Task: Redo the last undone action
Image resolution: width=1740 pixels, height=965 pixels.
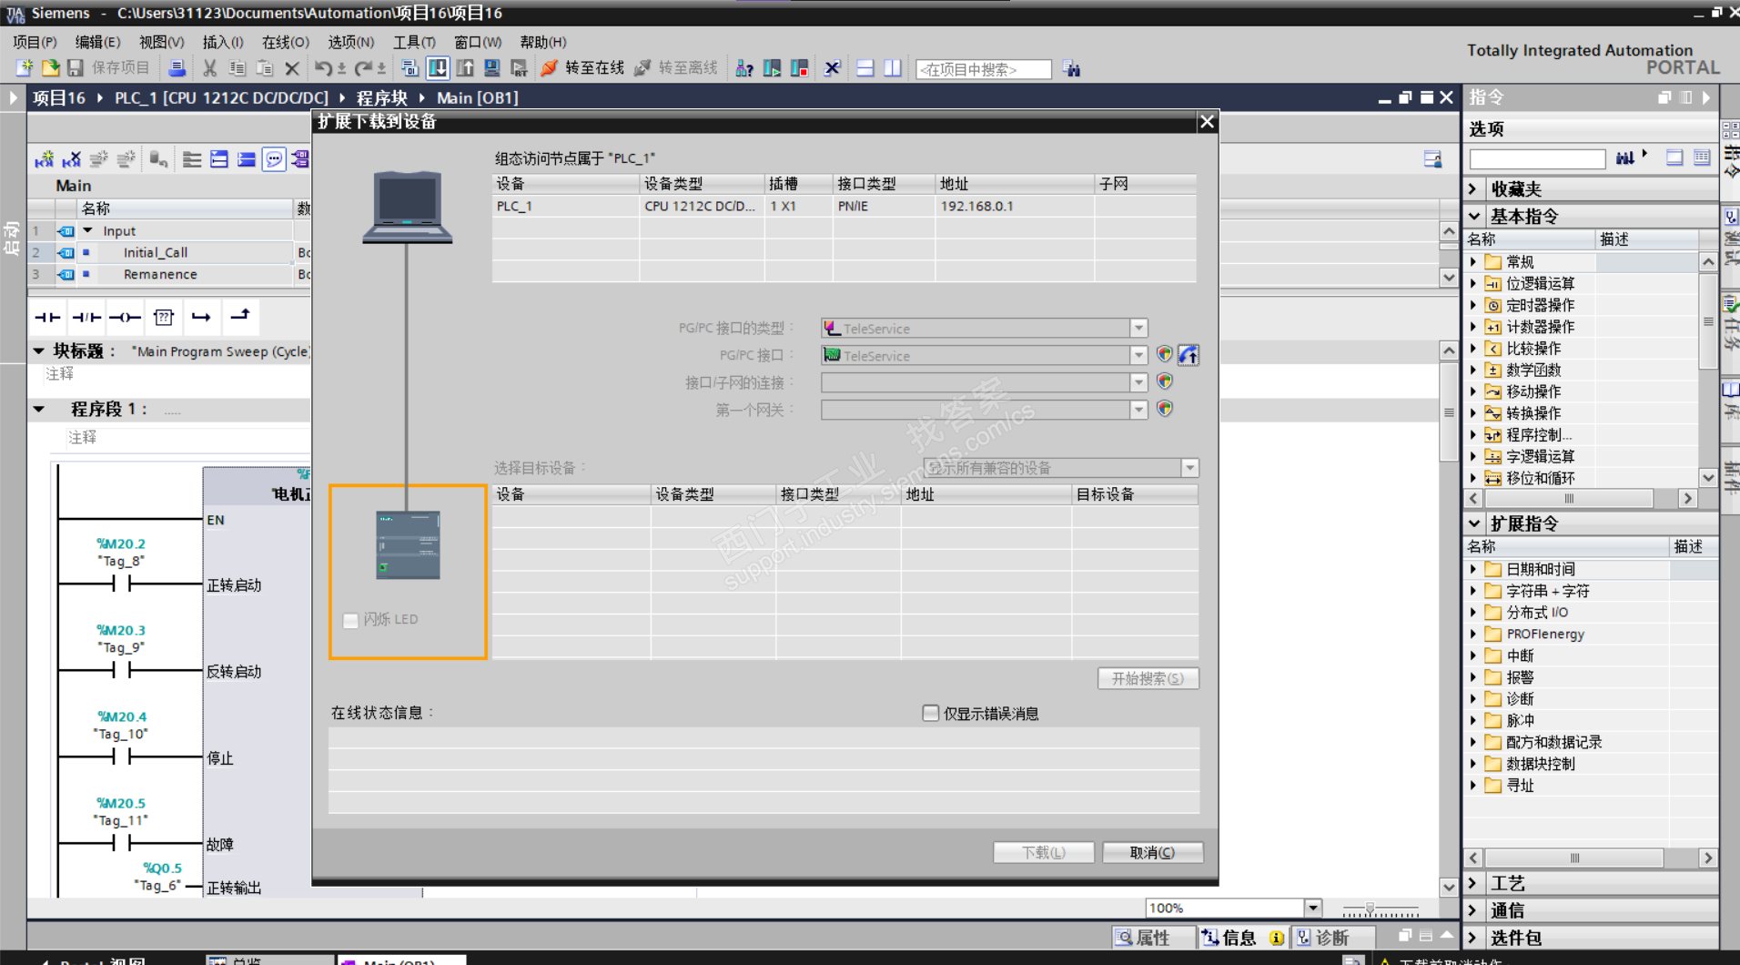Action: (x=363, y=68)
